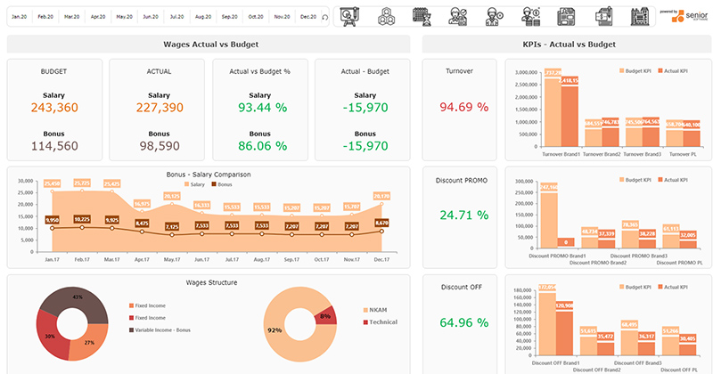Click the 30% donut chart segment
The height and width of the screenshot is (374, 713).
pyautogui.click(x=49, y=337)
